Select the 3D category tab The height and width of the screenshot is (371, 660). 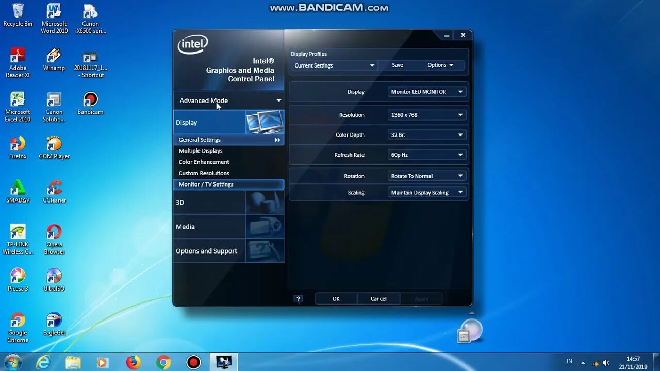pyautogui.click(x=229, y=203)
